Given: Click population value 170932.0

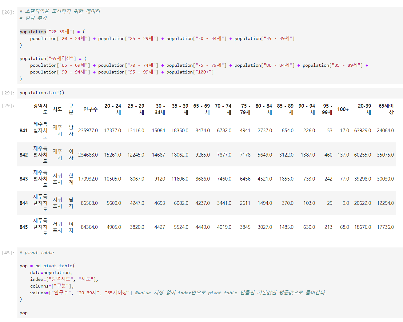Looking at the screenshot, I should 88,179.
